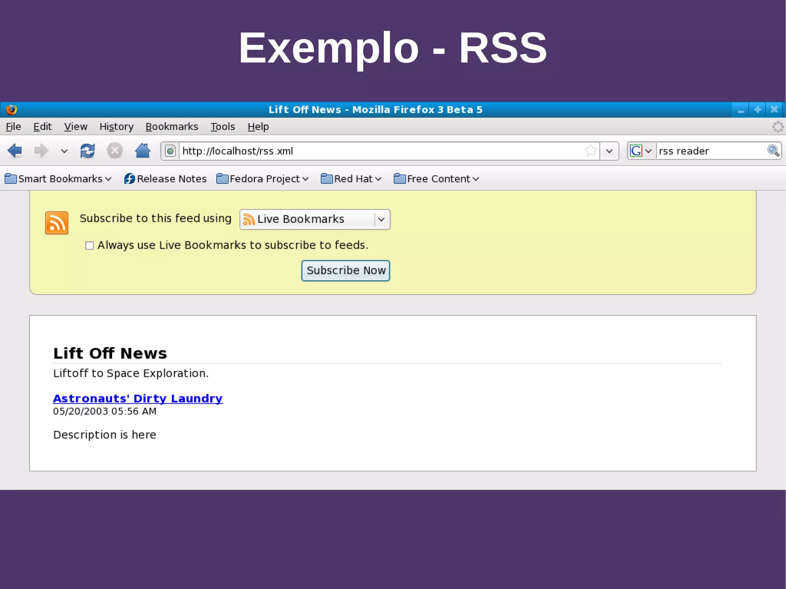Expand Fedora Project bookmarks folder
This screenshot has width=786, height=589.
click(x=263, y=179)
